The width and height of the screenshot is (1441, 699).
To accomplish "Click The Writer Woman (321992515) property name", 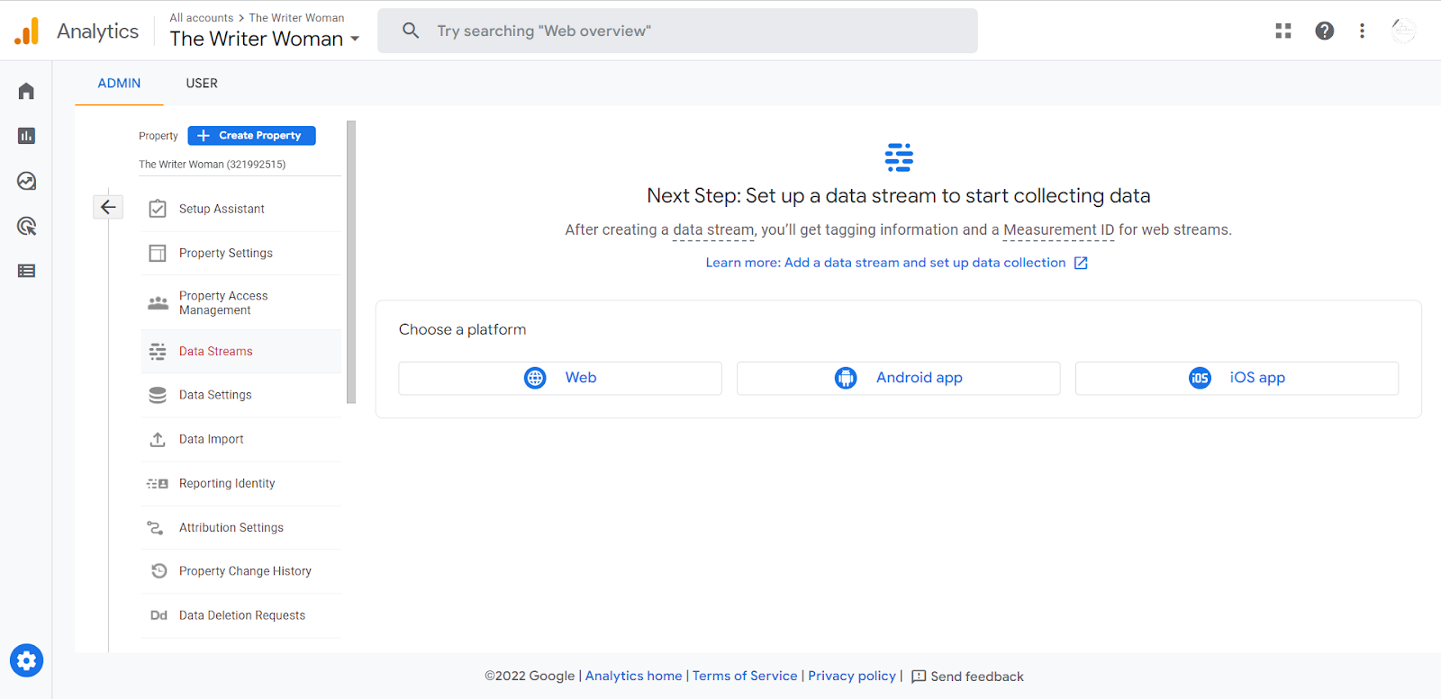I will coord(212,165).
